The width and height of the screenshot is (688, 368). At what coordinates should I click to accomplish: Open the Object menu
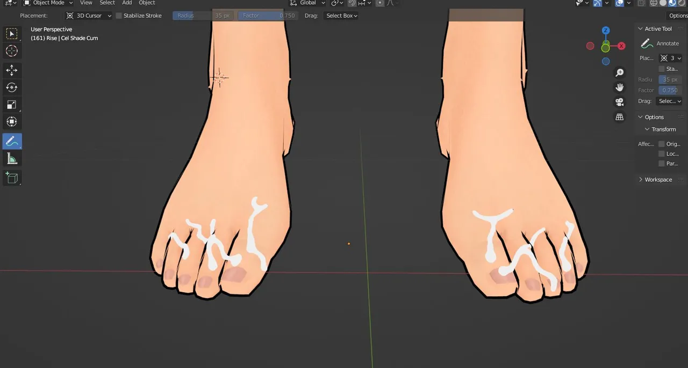147,3
